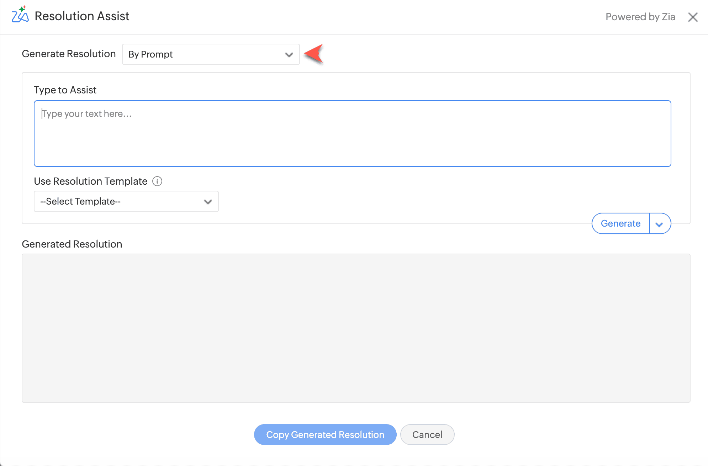Click the Use Resolution Template info icon
This screenshot has width=708, height=466.
157,181
